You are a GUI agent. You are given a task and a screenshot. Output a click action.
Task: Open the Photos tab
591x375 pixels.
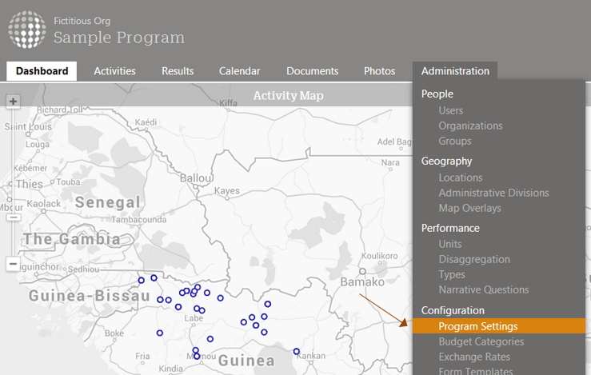(379, 71)
